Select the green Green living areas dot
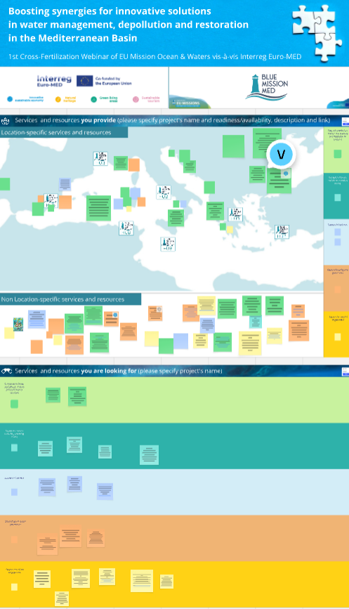 93,100
